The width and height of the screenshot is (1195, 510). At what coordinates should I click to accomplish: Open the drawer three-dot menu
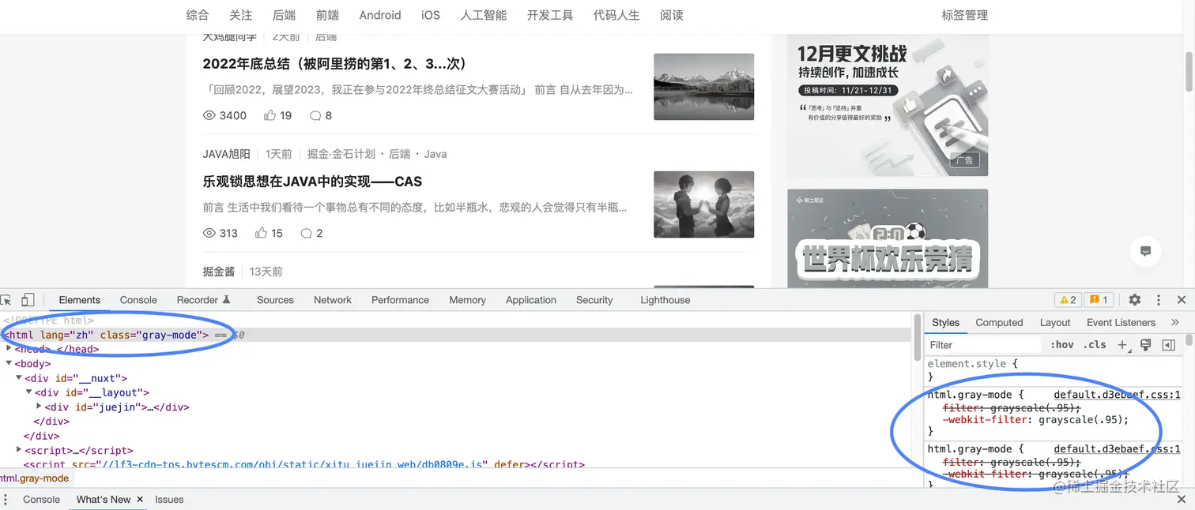[6, 500]
